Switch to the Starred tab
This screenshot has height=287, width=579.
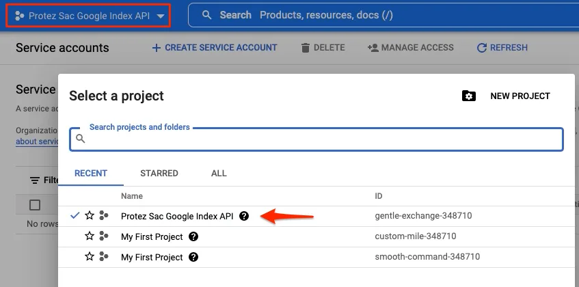159,174
